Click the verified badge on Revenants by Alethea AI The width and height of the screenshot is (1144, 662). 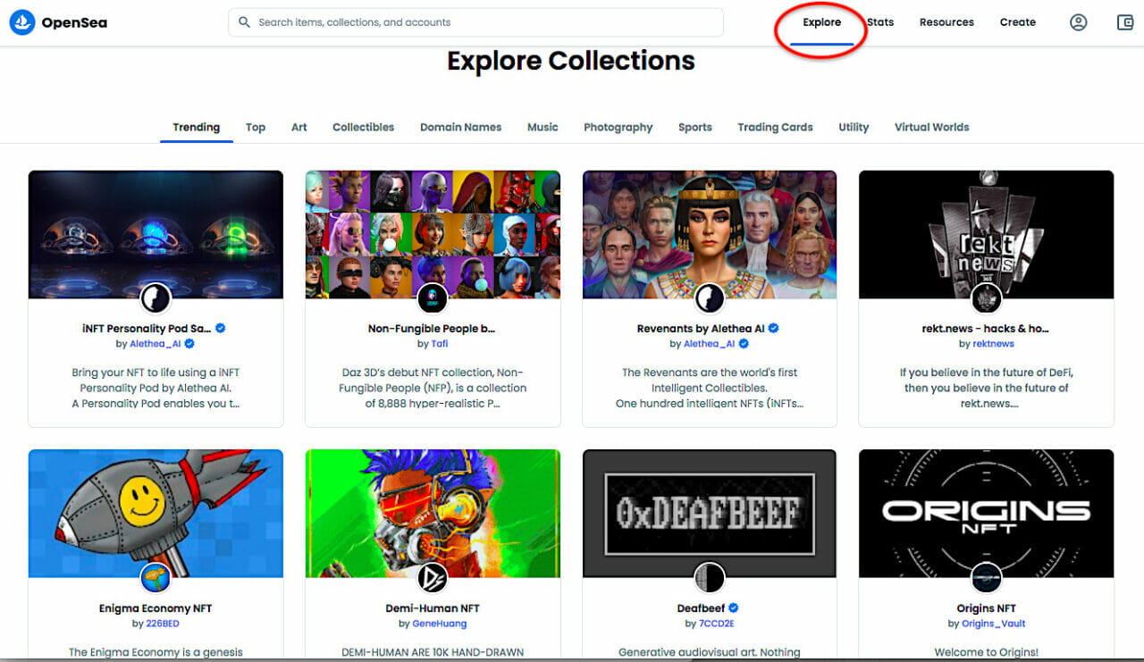[772, 328]
